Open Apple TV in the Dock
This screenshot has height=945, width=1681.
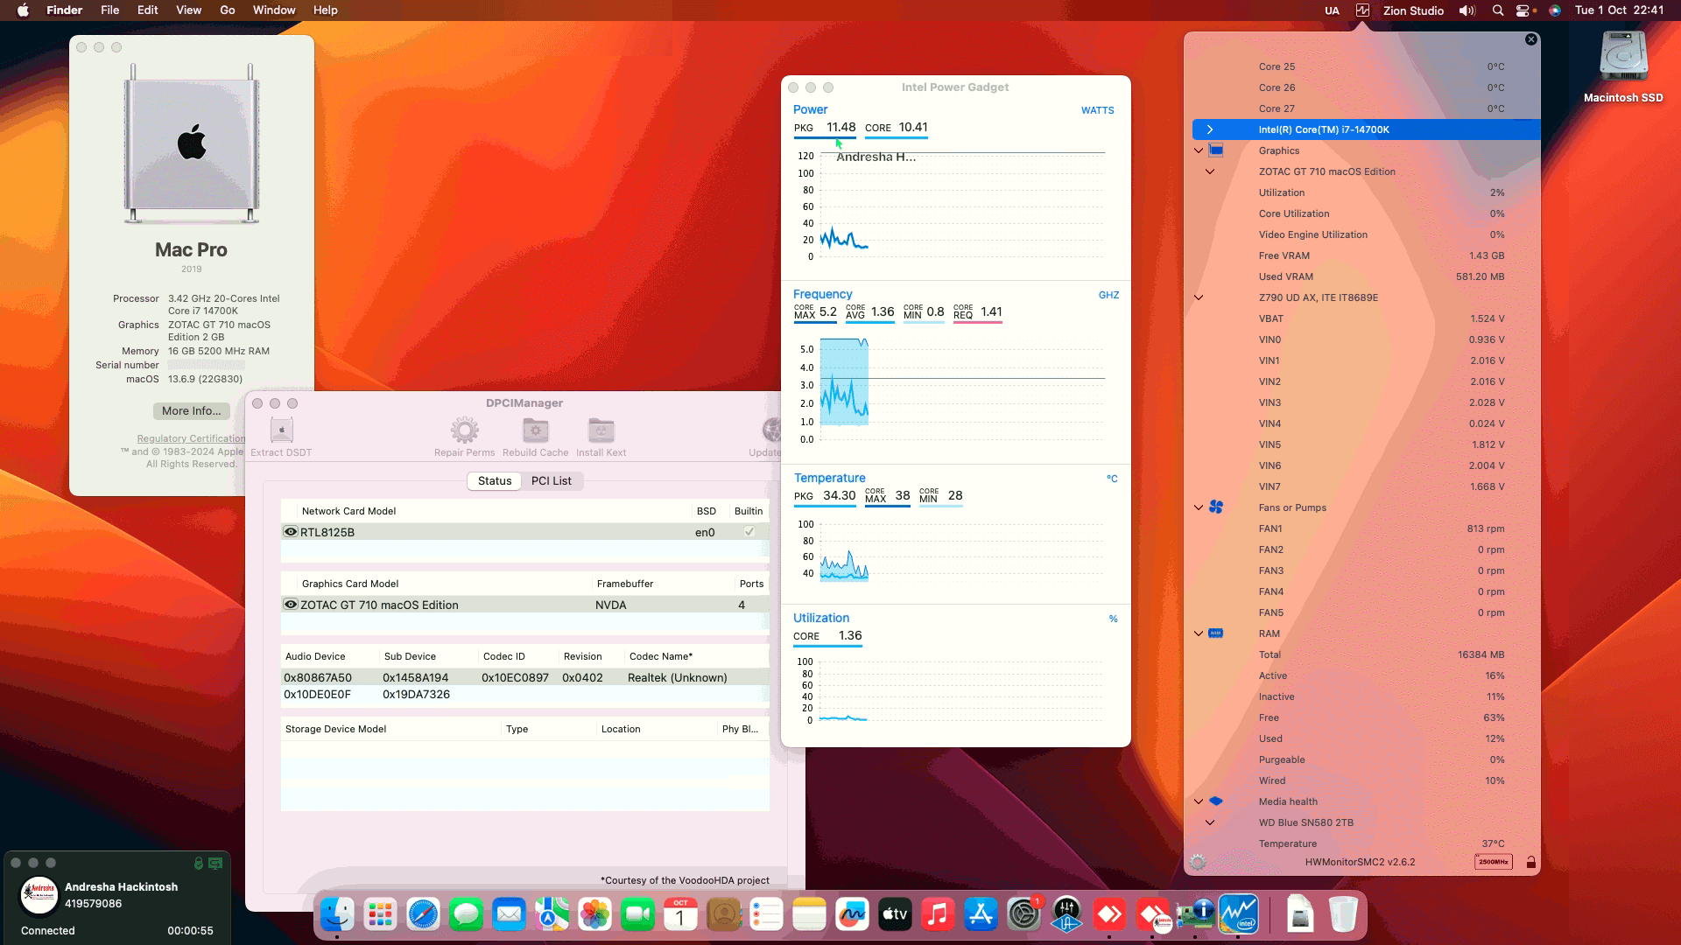[895, 915]
